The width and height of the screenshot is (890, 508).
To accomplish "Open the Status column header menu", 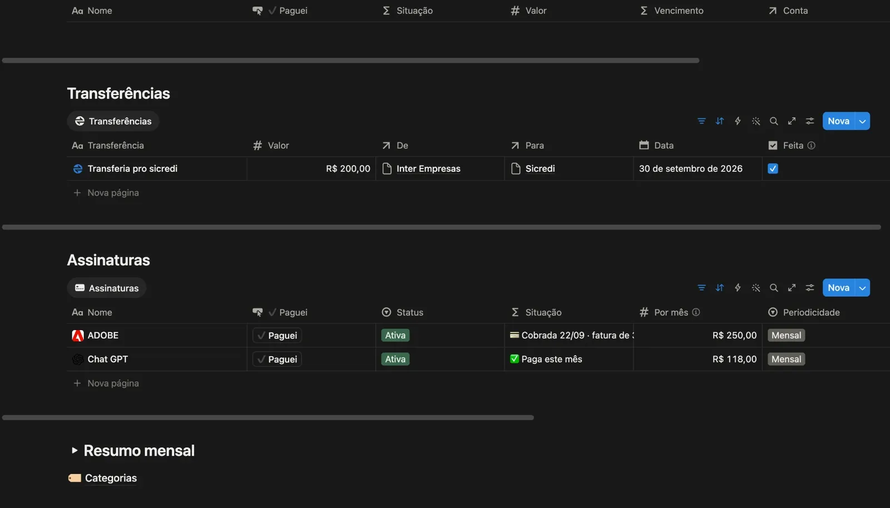I will [439, 312].
